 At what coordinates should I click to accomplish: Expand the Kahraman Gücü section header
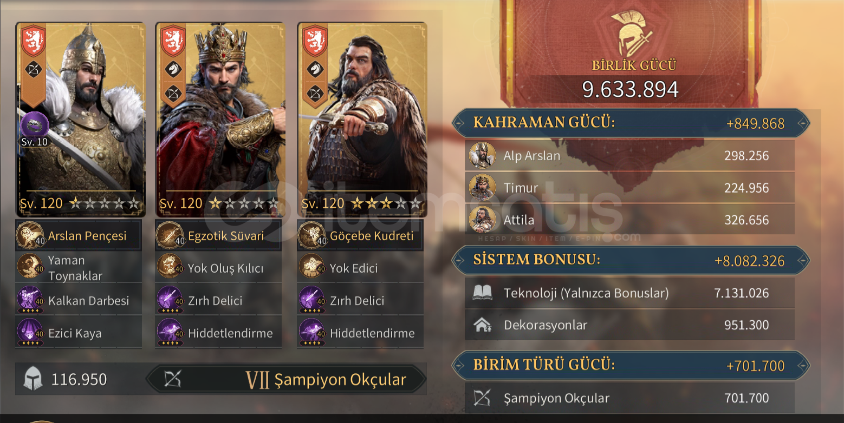[631, 123]
